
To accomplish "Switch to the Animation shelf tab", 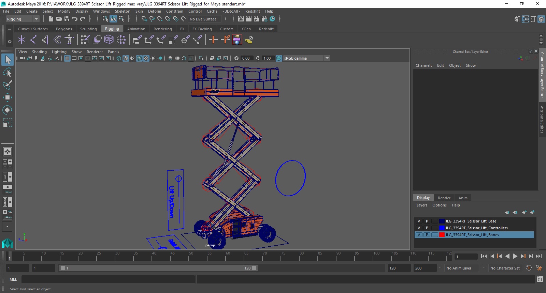I will [x=136, y=29].
